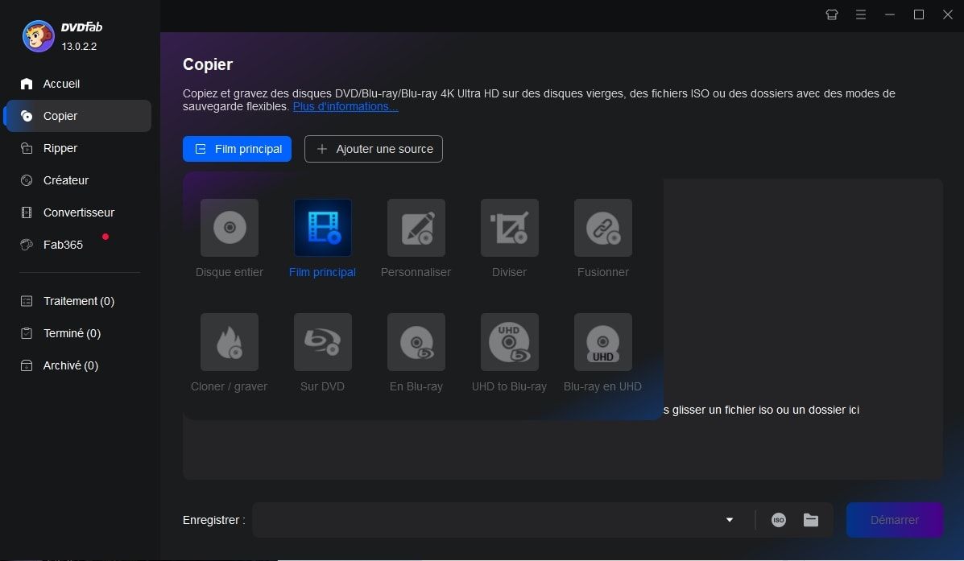Choose the Blu-ray en UHD mode
This screenshot has width=964, height=561.
[x=603, y=341]
